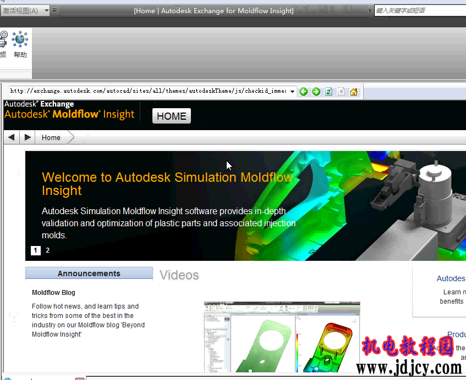Click the stop loading icon
Viewport: 466px width, 380px height.
click(x=341, y=92)
